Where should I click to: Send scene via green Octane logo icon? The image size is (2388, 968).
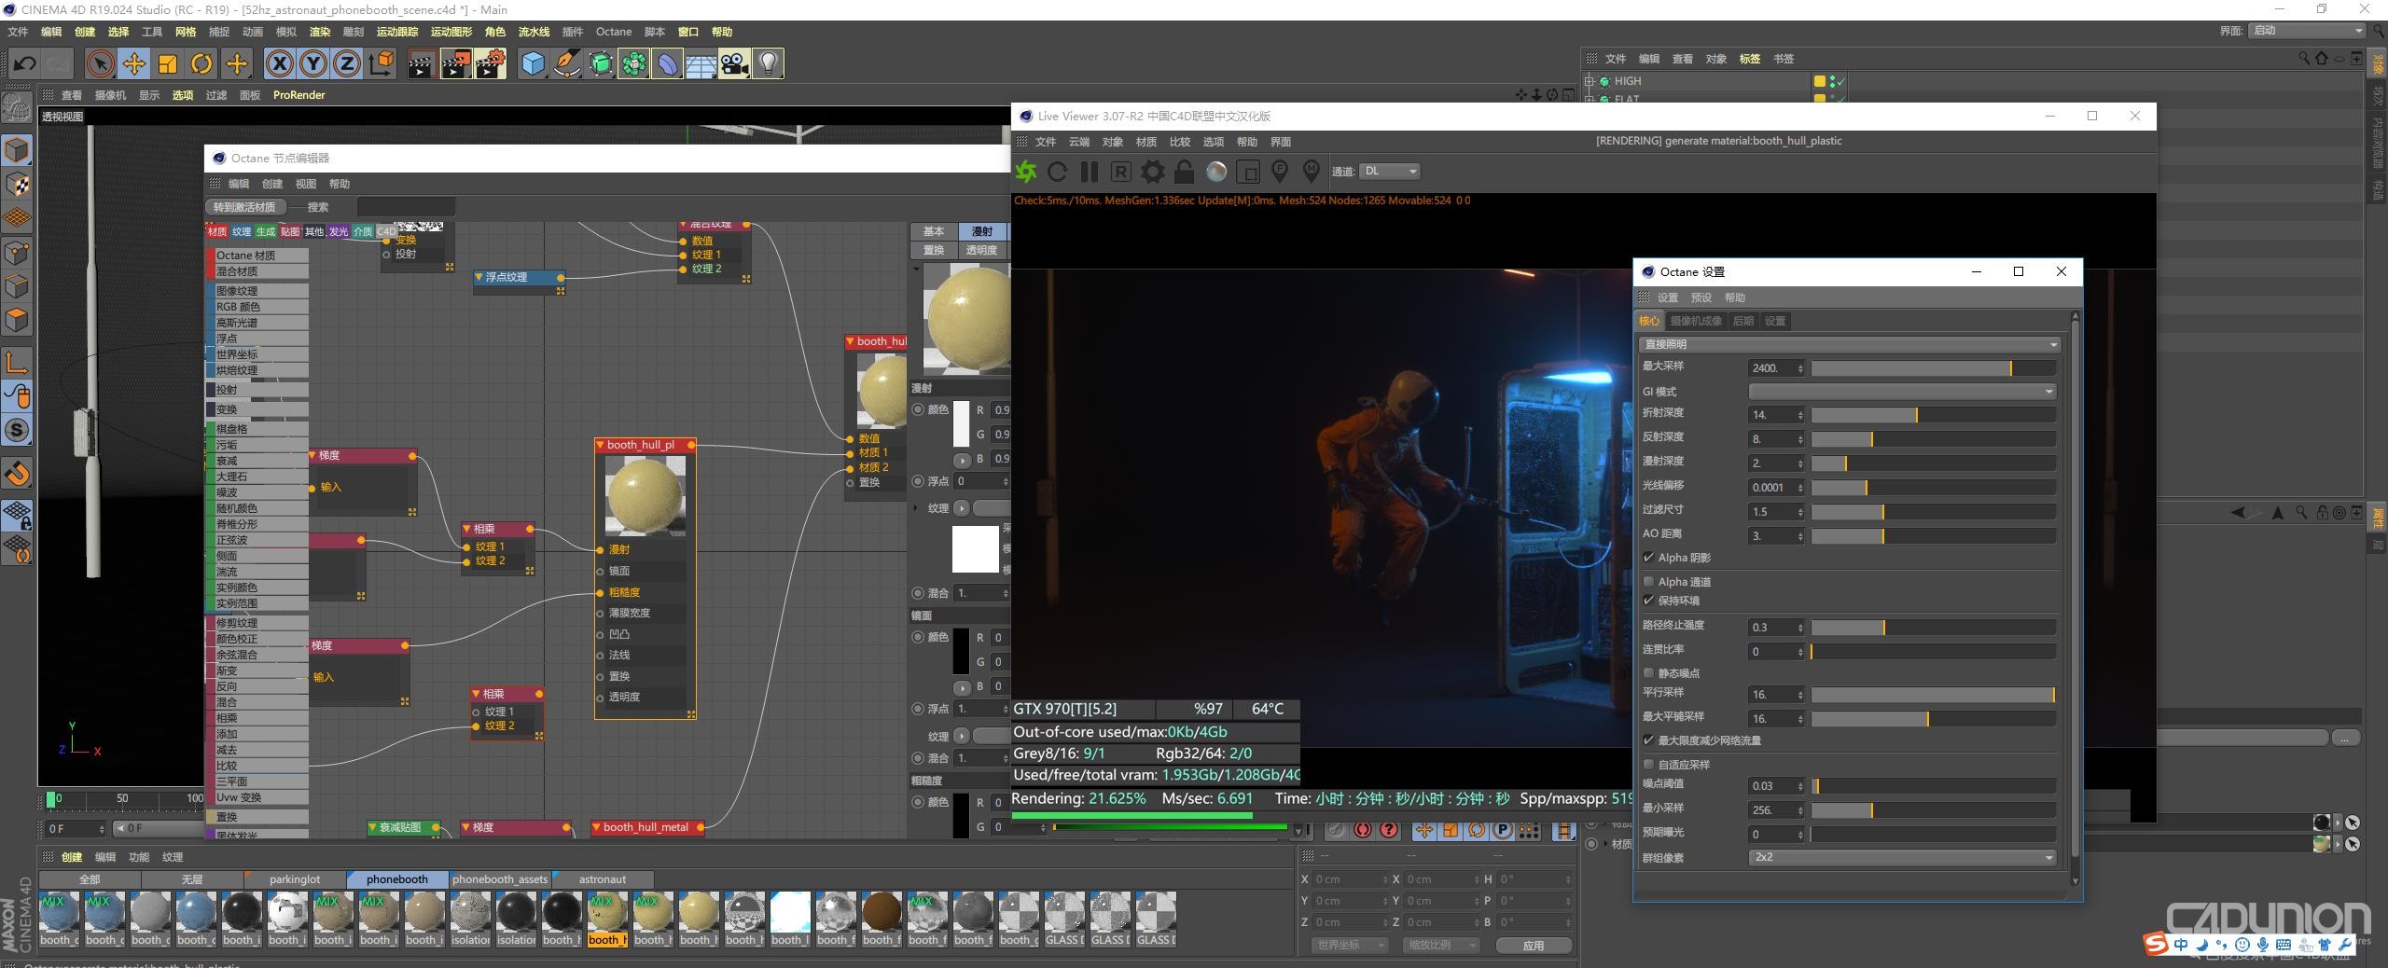(1026, 172)
